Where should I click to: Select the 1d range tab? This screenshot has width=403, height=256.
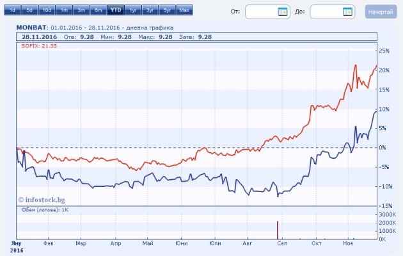click(12, 10)
